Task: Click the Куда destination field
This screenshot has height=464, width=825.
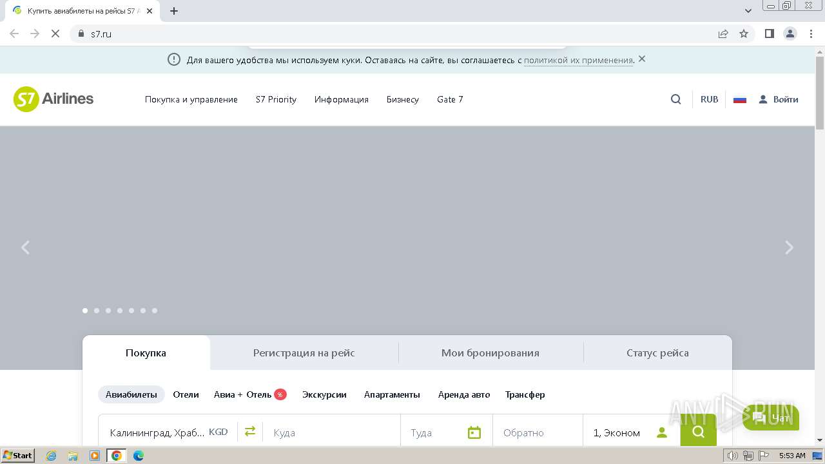Action: point(331,432)
